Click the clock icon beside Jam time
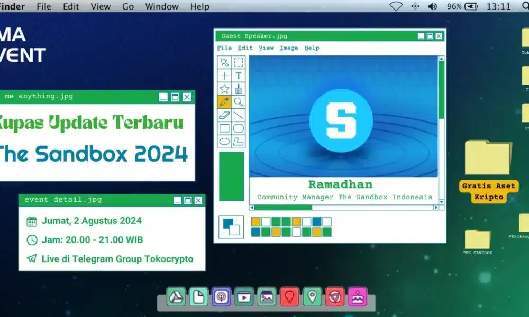This screenshot has width=529, height=317. point(32,240)
